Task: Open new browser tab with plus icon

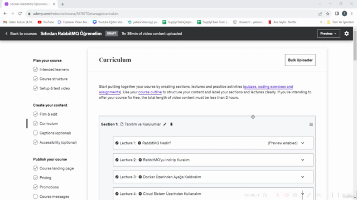Action: [62, 4]
